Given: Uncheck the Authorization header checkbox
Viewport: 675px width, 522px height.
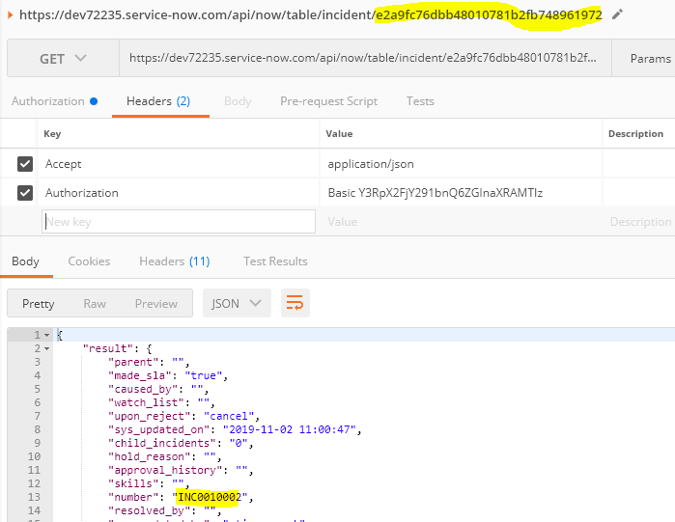Looking at the screenshot, I should click(25, 193).
